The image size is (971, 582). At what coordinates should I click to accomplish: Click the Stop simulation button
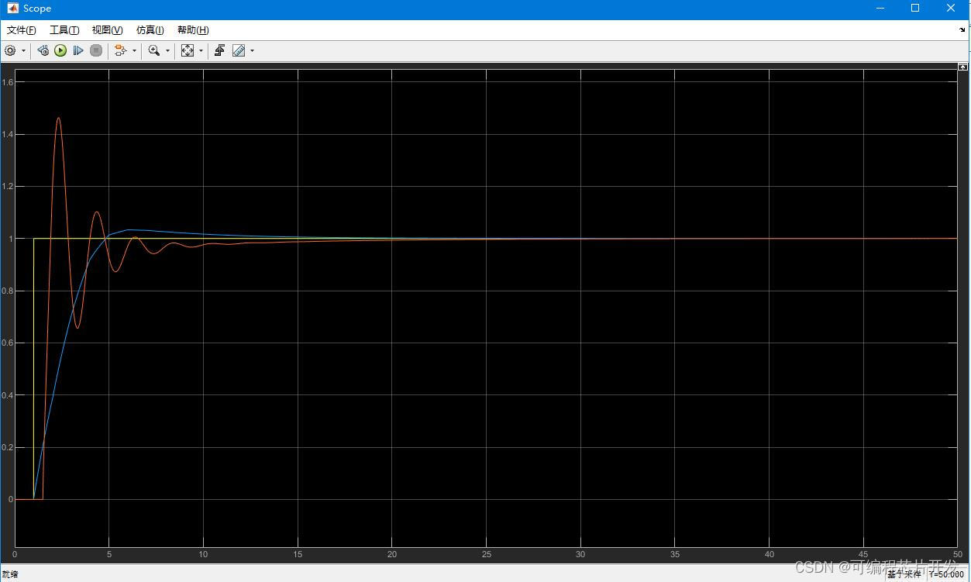pyautogui.click(x=96, y=50)
